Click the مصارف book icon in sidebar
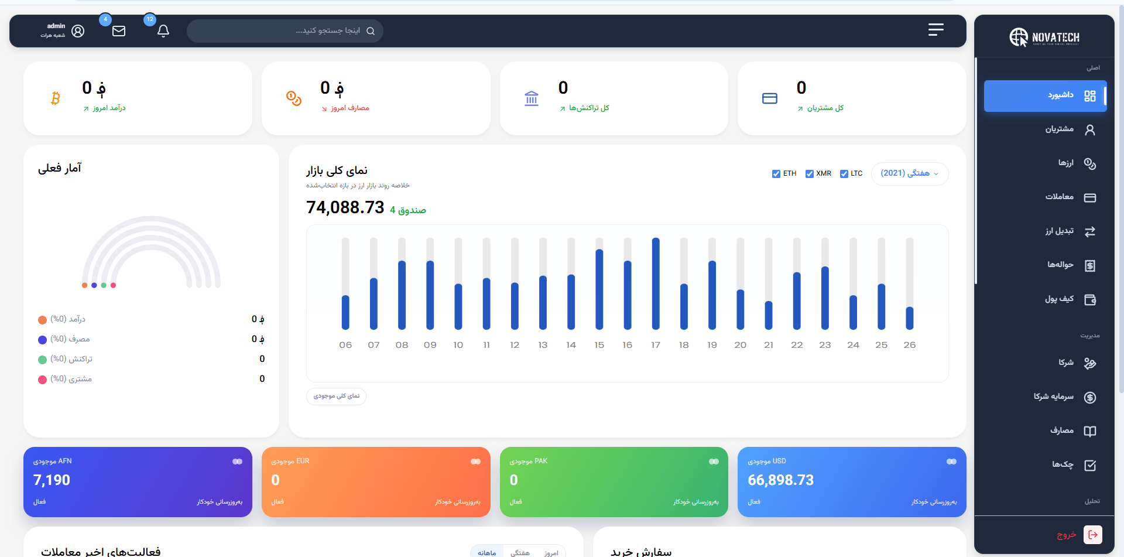Screen dimensions: 1124x557 1090,432
